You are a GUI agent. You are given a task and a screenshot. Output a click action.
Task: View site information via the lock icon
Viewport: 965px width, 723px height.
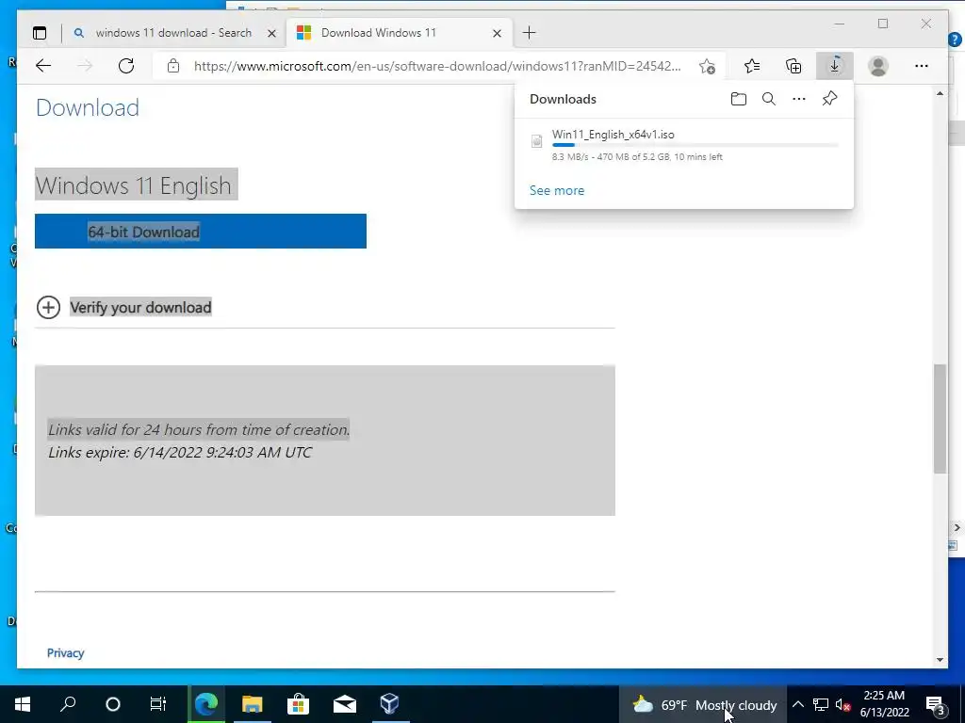tap(173, 66)
